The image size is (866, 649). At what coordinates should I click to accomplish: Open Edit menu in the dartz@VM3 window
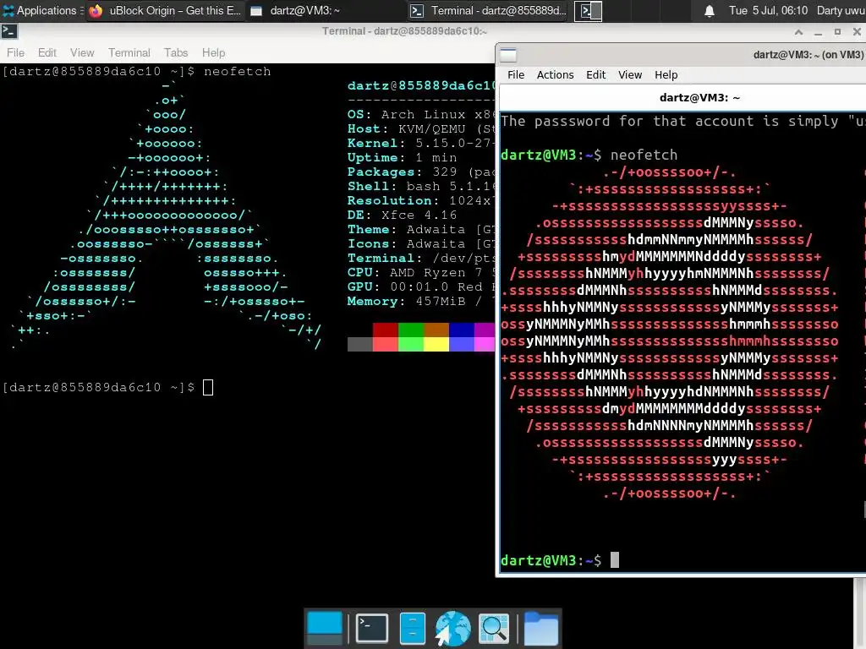click(x=596, y=74)
